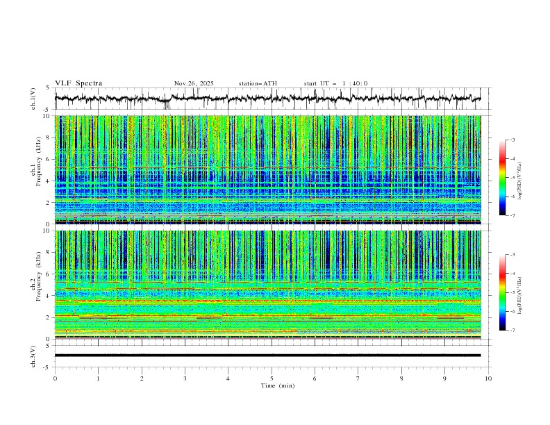Click the -7 label on bottom colorbar

pos(512,331)
